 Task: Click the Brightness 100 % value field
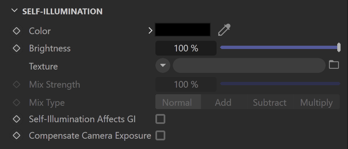tap(186, 48)
